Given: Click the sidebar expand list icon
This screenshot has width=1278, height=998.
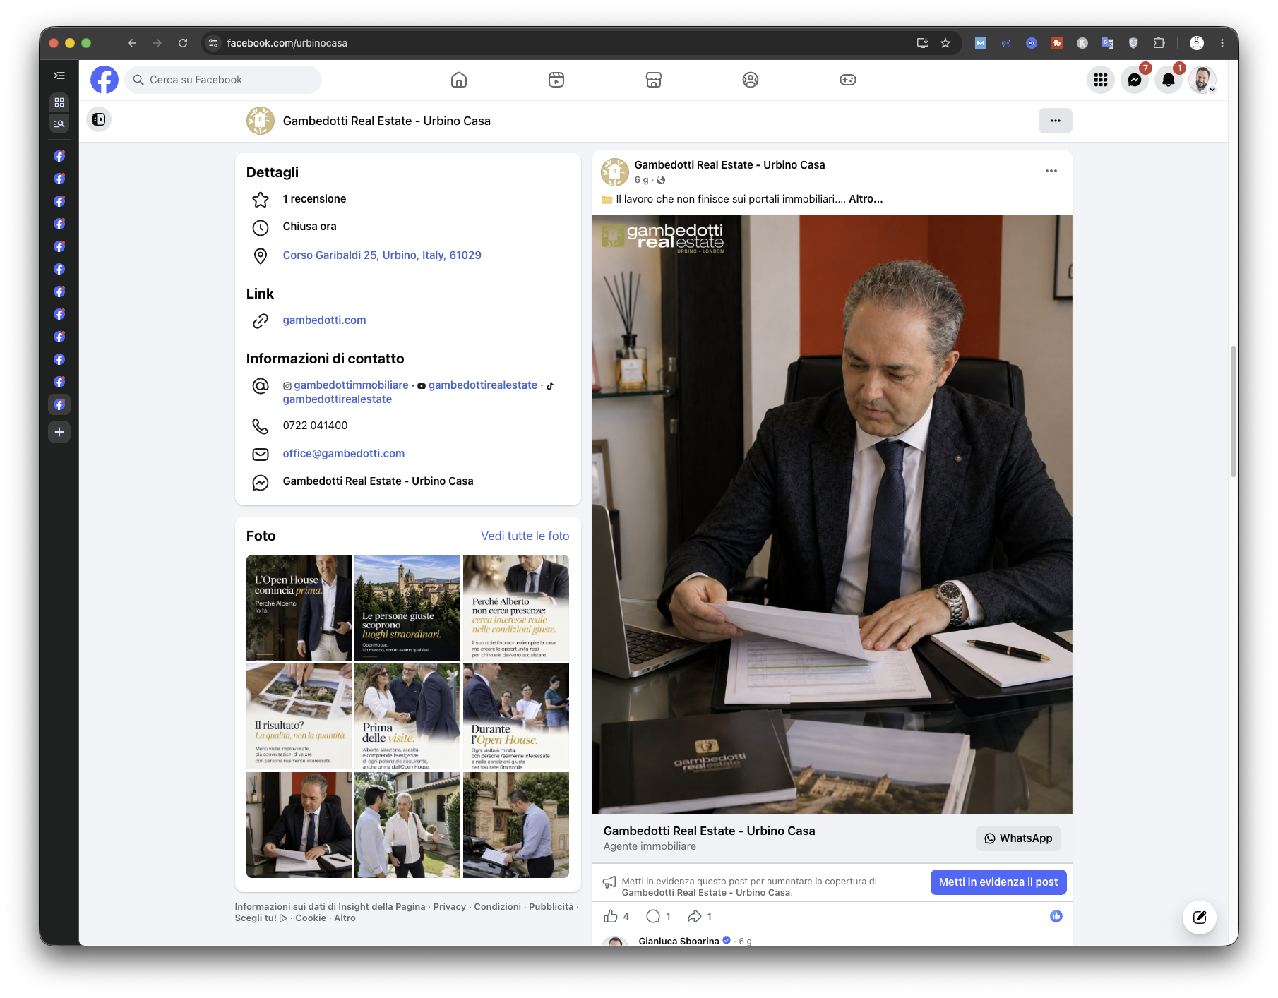Looking at the screenshot, I should pos(59,76).
